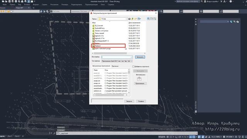Open the Файл menu
Image resolution: width=247 pixels, height=139 pixels.
tap(5, 5)
